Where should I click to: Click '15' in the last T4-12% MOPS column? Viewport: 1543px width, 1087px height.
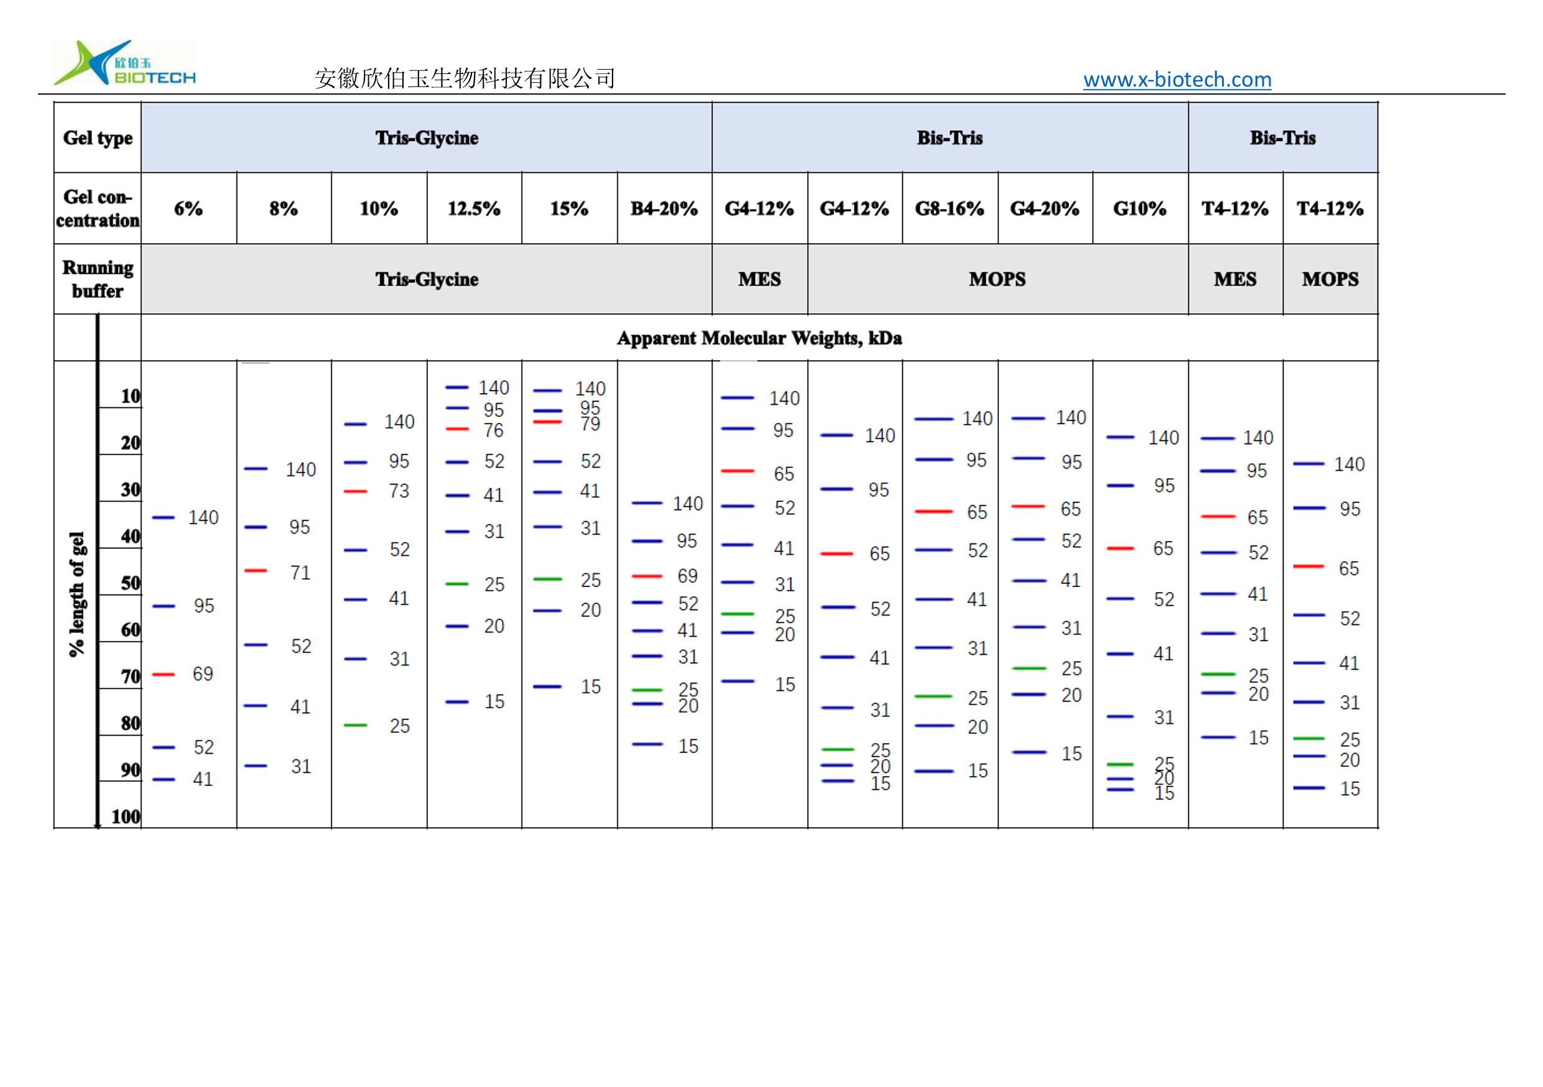(1350, 789)
